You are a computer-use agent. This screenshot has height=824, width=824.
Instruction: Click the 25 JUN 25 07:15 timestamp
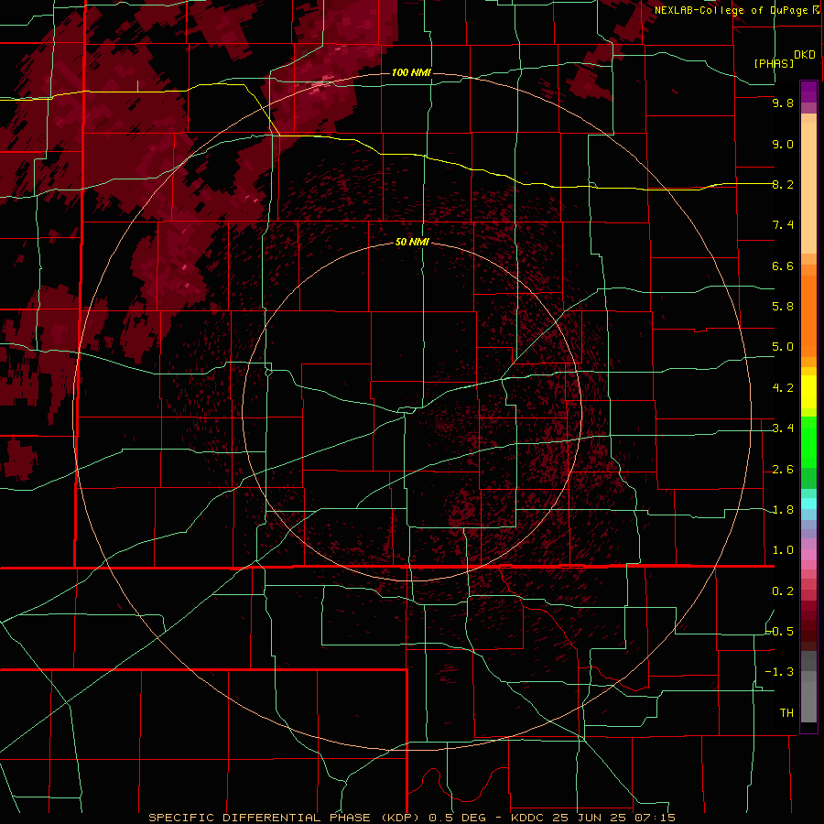(x=613, y=818)
